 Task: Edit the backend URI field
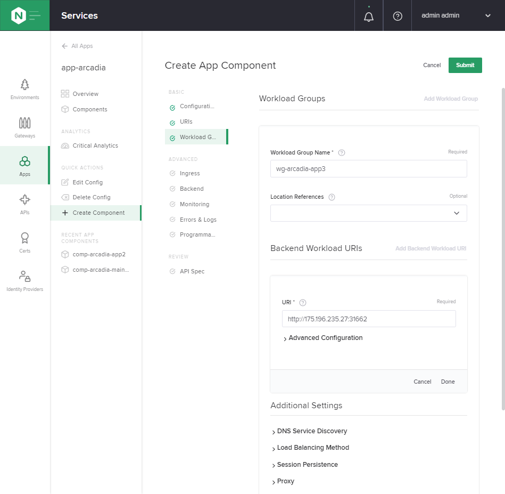[x=369, y=319]
